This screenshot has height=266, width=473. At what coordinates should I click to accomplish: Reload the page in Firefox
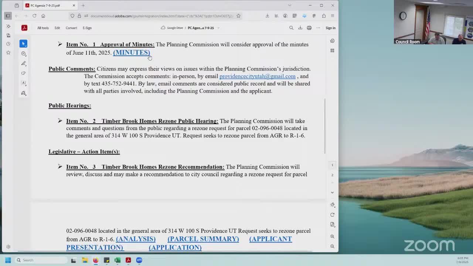tap(34, 16)
